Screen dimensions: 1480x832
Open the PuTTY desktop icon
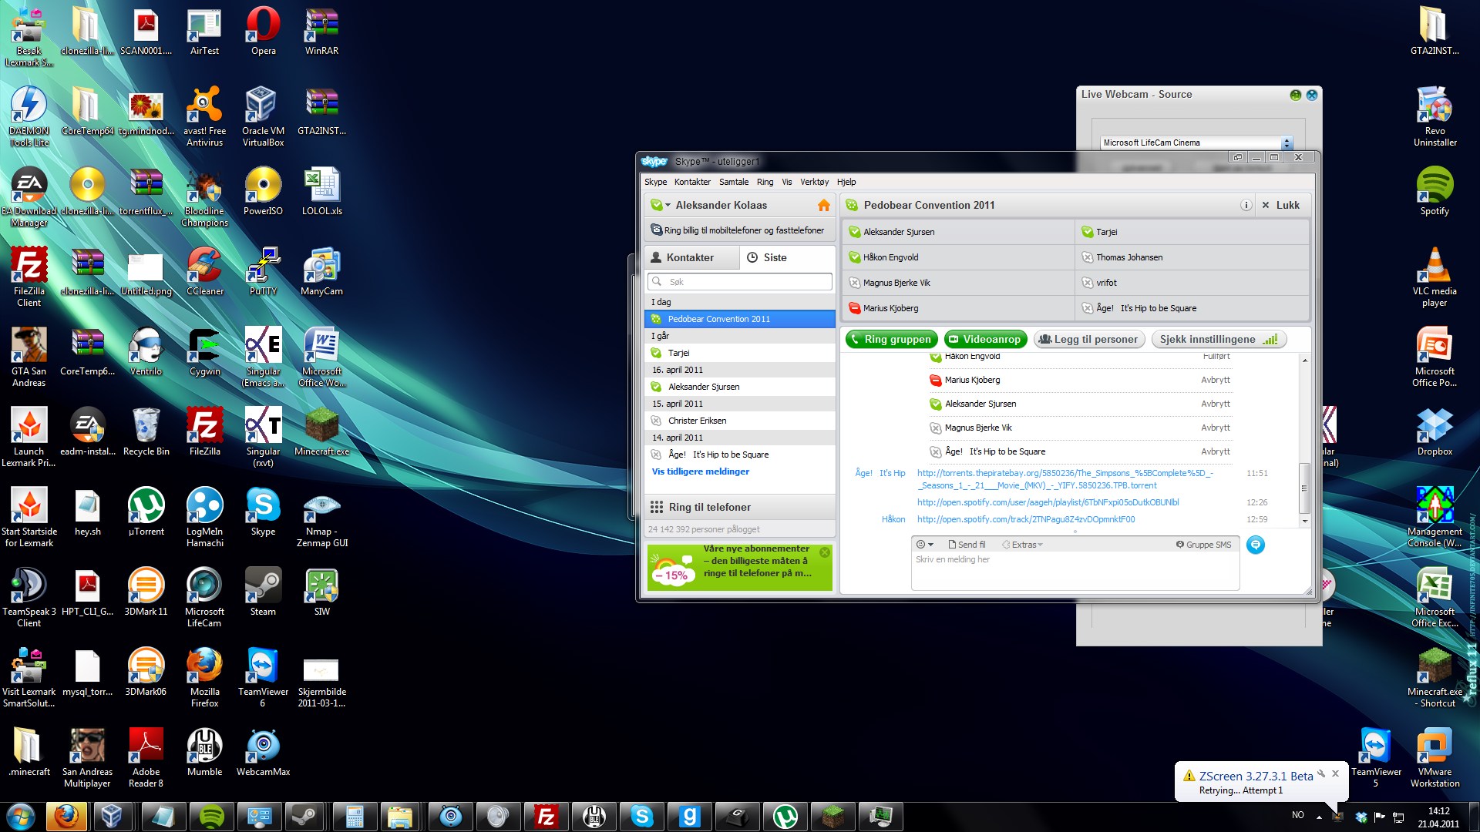[263, 272]
